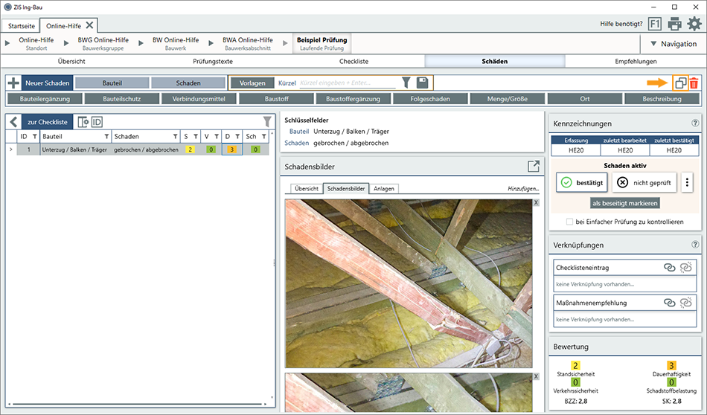This screenshot has width=707, height=415.
Task: Open Schadensbilder in external window
Action: pyautogui.click(x=534, y=167)
